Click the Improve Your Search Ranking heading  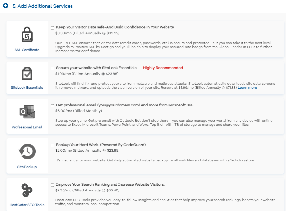pos(110,185)
